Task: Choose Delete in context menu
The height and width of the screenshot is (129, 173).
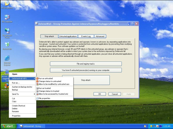Action: (x=22, y=109)
